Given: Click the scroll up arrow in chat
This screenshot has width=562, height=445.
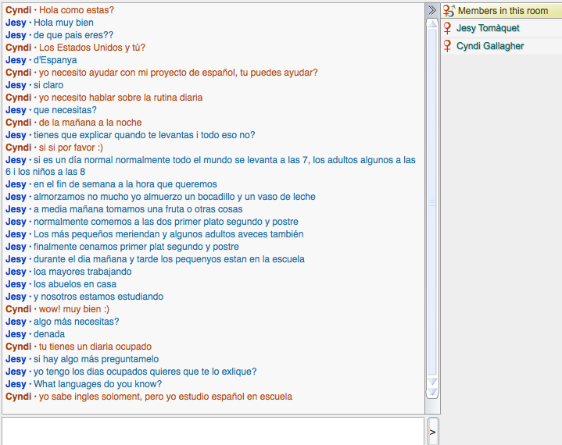Looking at the screenshot, I should pos(431,23).
